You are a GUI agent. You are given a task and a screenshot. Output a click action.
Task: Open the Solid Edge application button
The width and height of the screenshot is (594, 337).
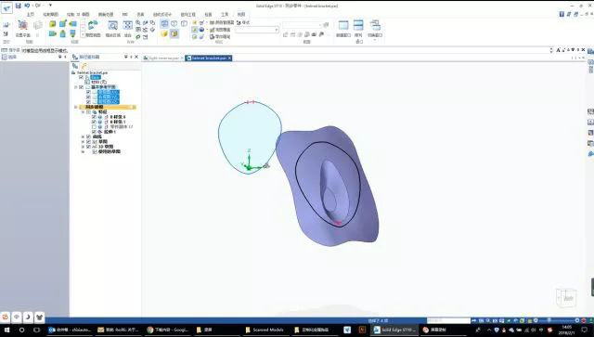pos(6,7)
